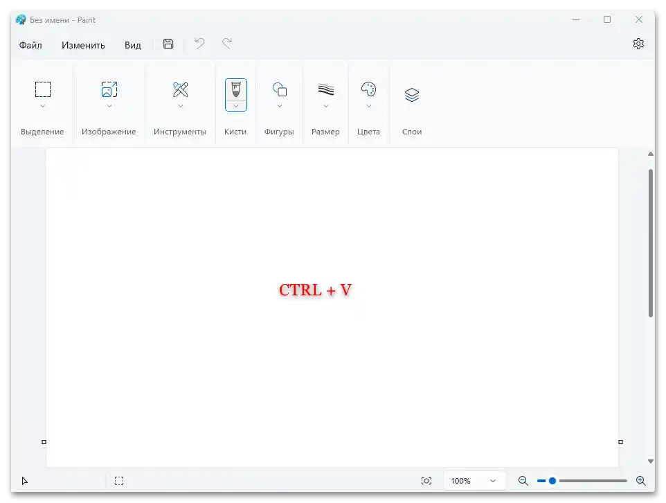Click the Инструменты (Tools) icon

[180, 89]
